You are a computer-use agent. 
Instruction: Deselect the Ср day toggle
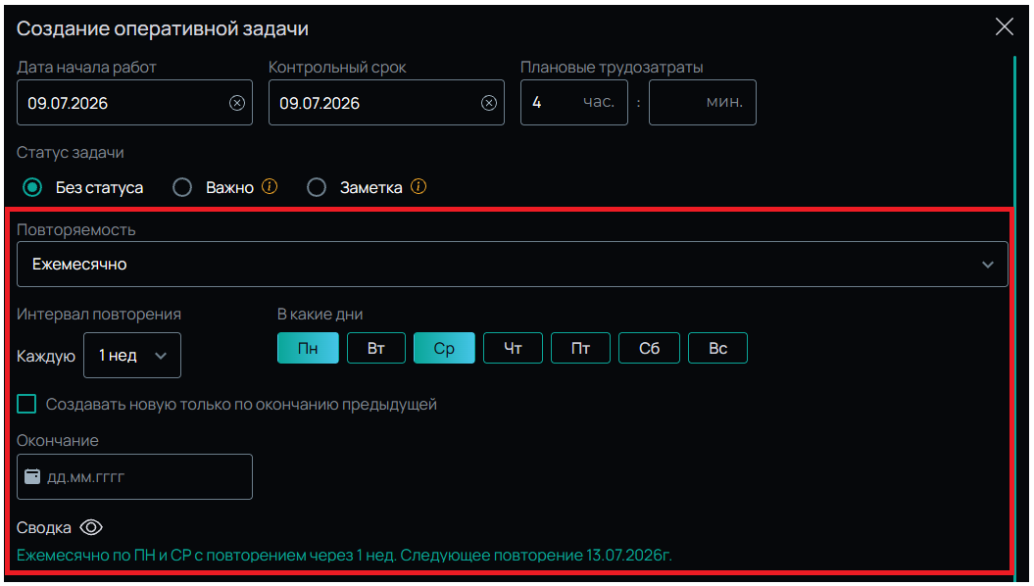coord(444,348)
